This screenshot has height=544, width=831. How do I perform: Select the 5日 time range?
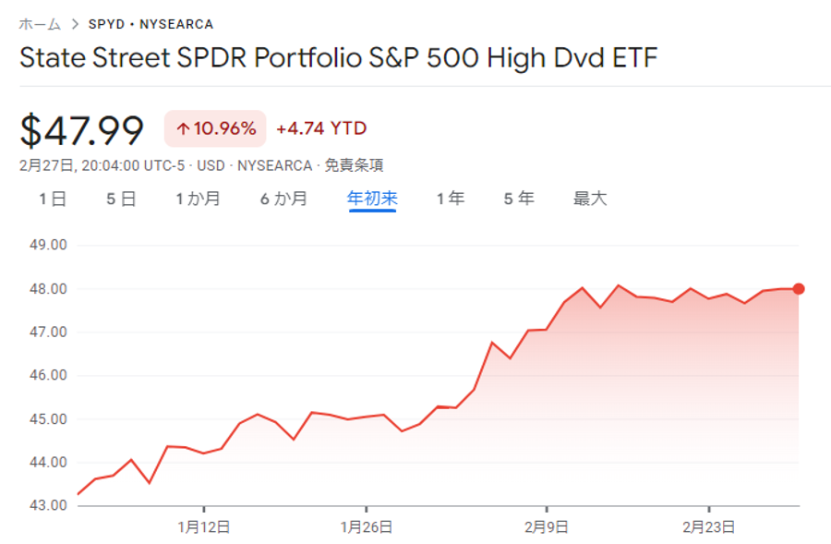coord(121,199)
